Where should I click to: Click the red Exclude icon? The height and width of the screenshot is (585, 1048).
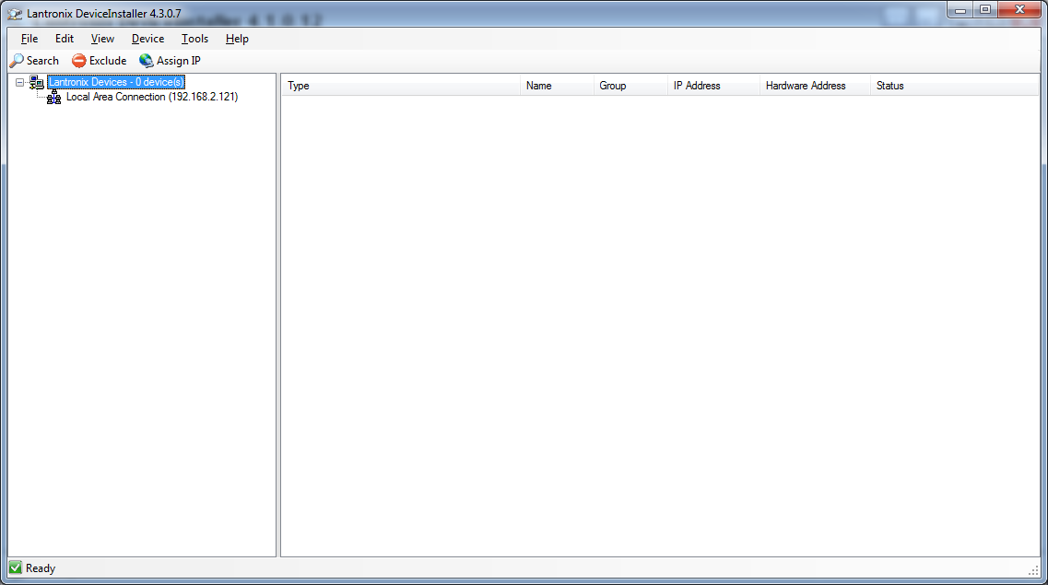click(79, 61)
